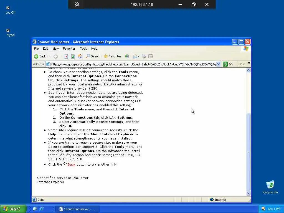Click the vertical scrollbar thumb

point(248,152)
